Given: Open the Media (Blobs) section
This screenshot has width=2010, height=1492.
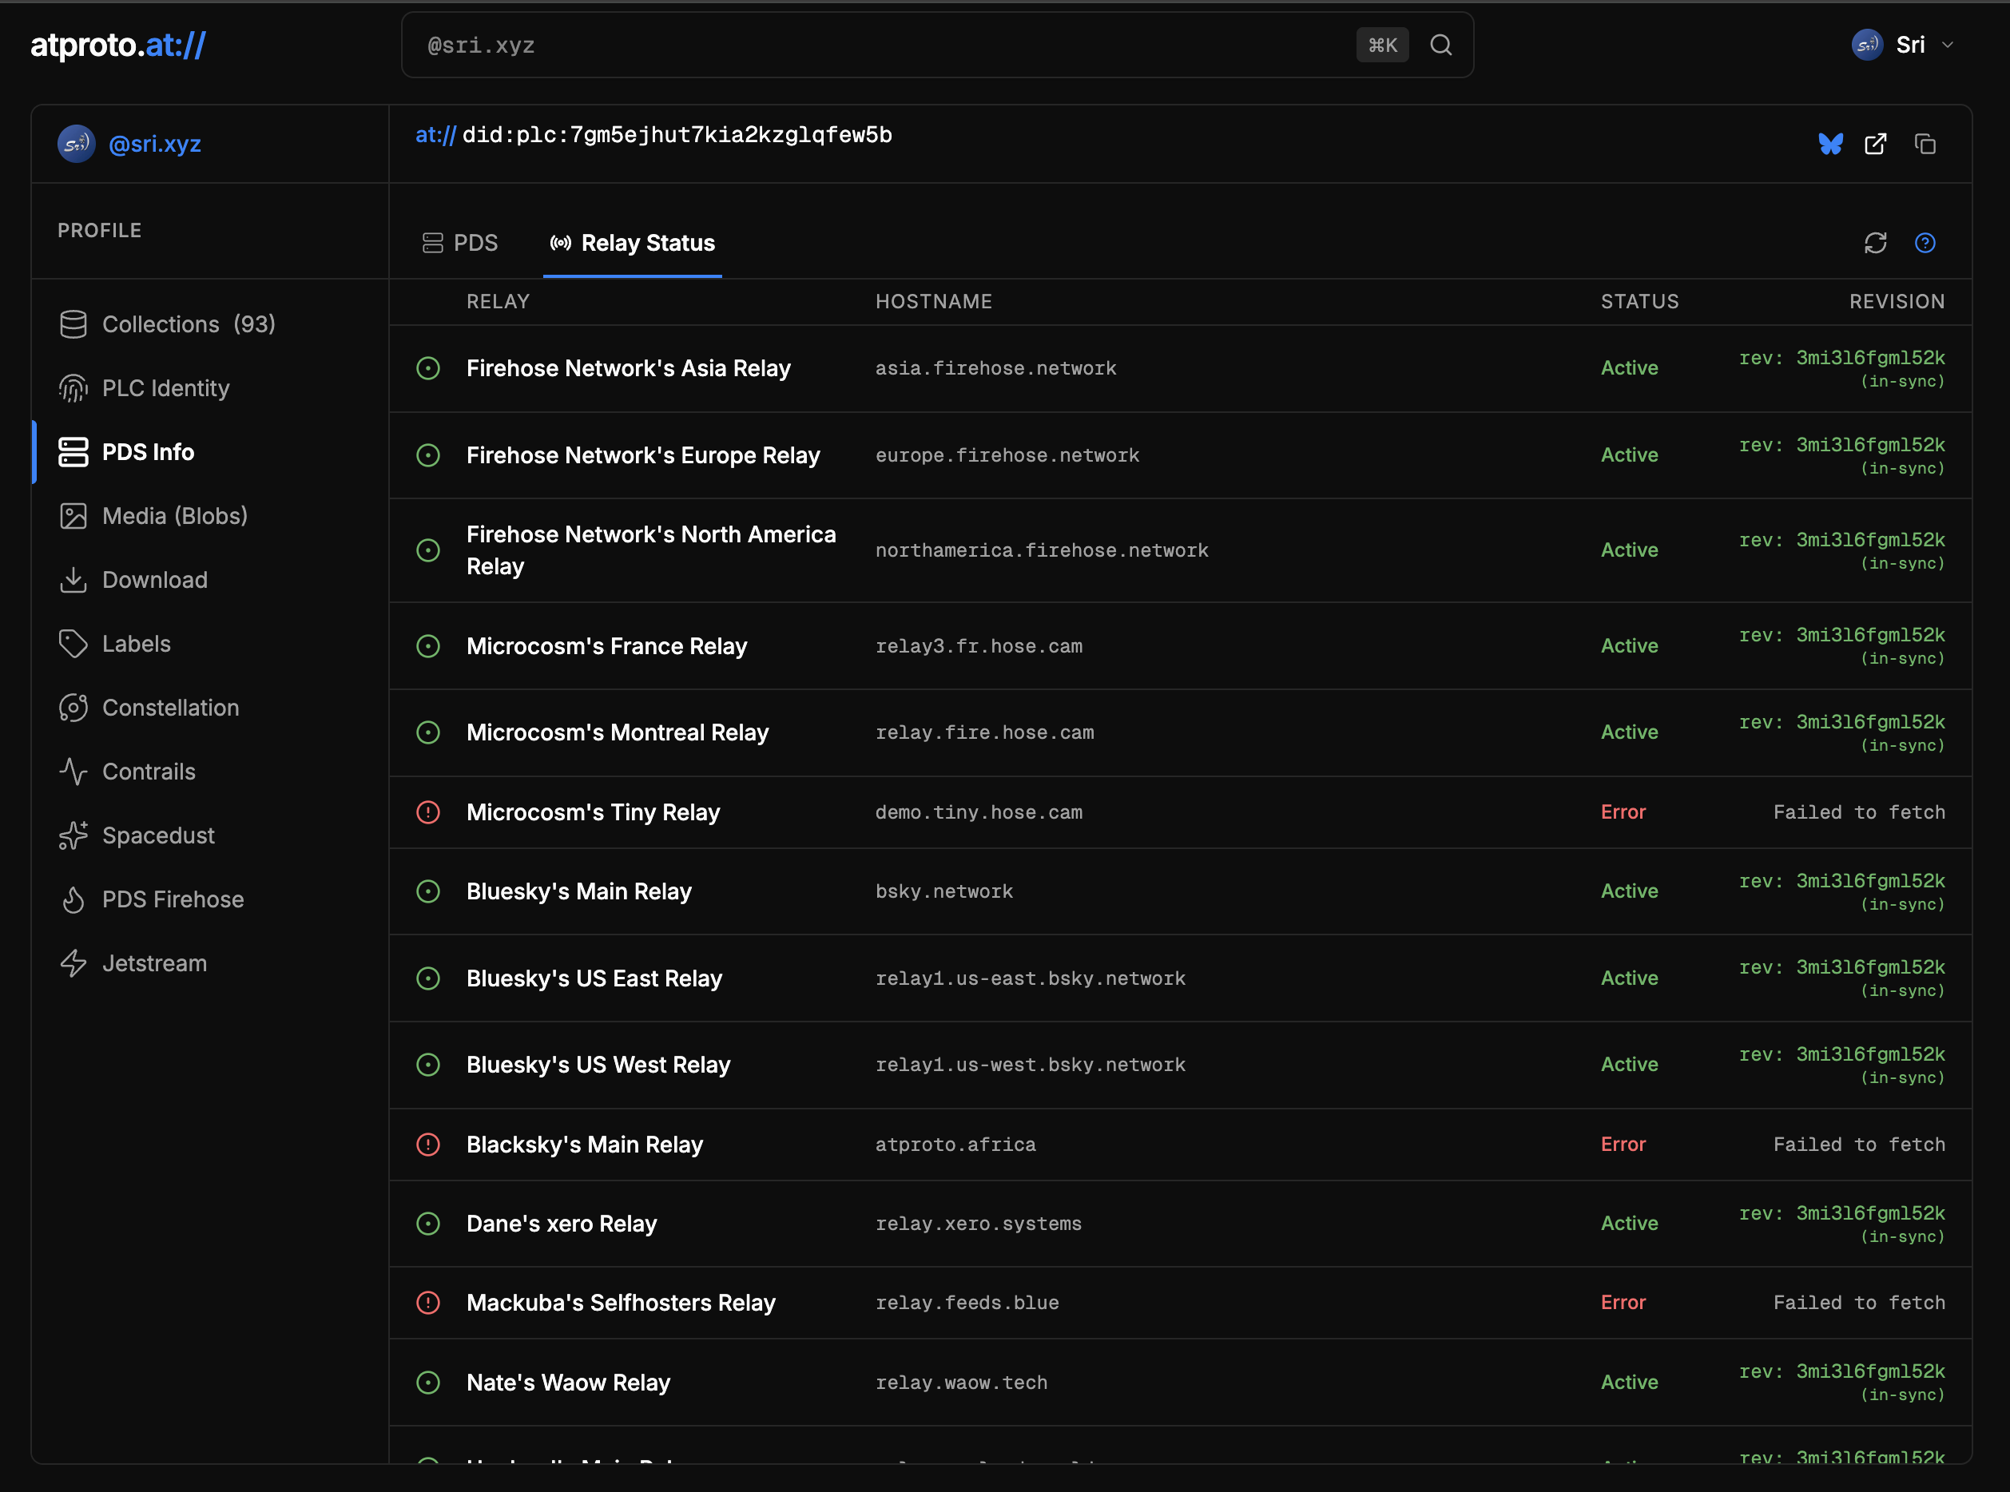Looking at the screenshot, I should (x=174, y=516).
